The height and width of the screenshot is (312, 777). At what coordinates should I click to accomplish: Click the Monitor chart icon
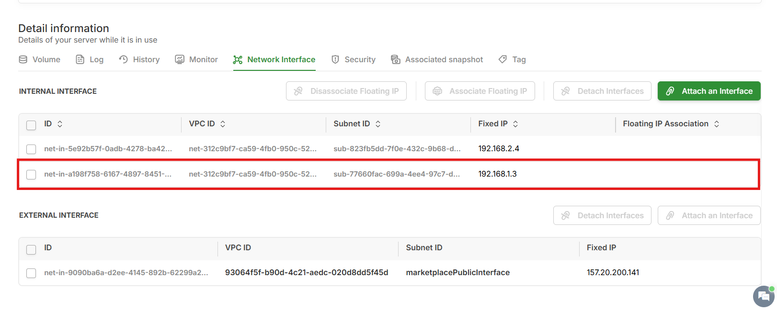point(180,59)
